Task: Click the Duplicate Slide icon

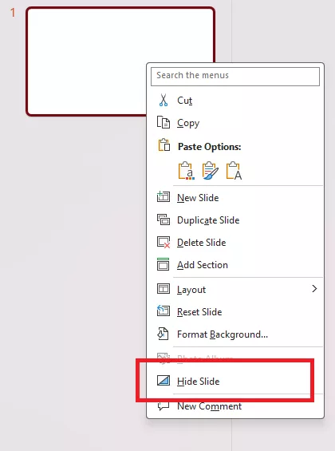Action: (x=164, y=220)
